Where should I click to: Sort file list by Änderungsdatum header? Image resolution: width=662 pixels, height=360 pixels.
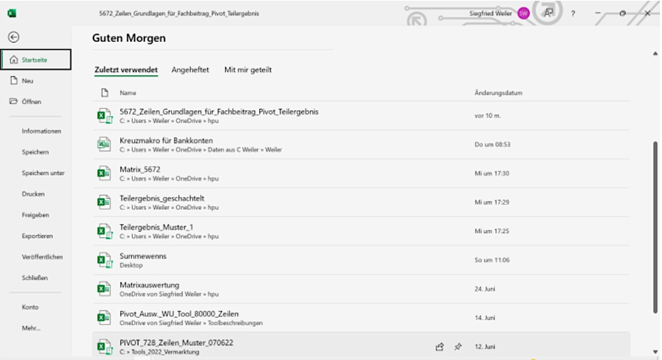pos(498,93)
